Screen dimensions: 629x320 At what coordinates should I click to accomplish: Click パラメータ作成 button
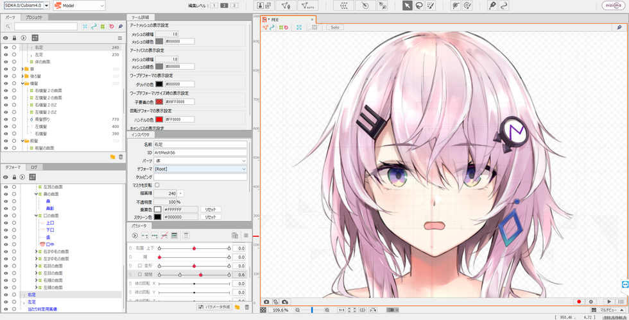(214, 307)
